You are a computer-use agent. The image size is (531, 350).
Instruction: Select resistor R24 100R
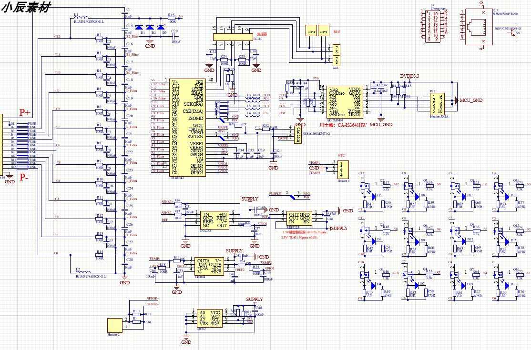pos(224,60)
